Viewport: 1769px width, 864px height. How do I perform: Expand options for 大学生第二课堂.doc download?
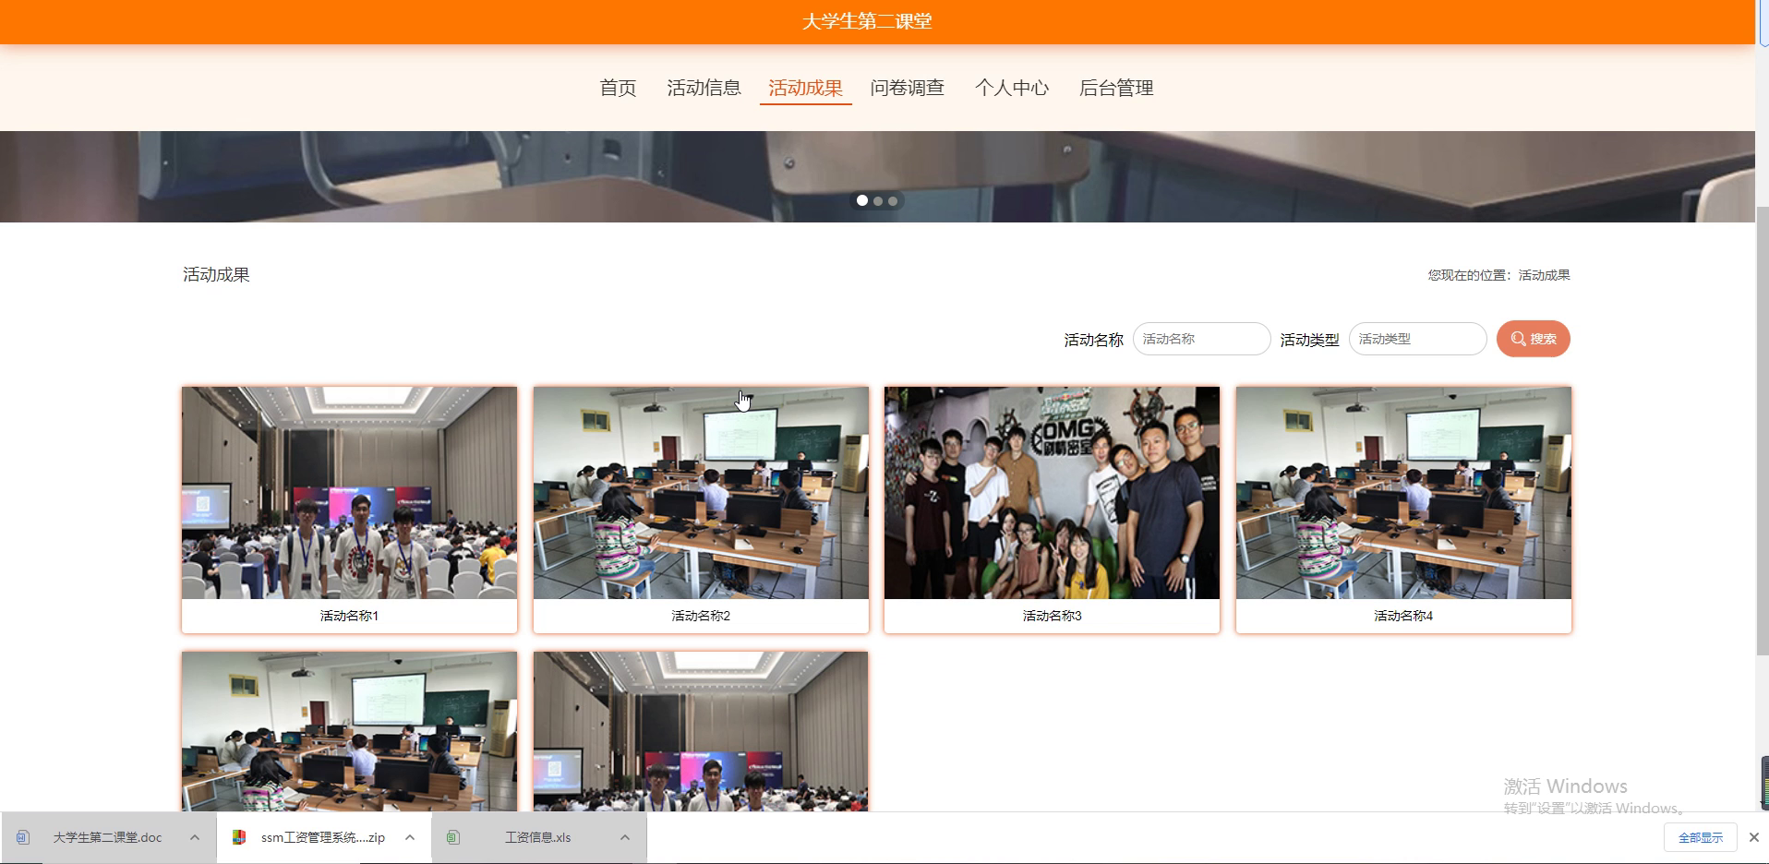[194, 837]
